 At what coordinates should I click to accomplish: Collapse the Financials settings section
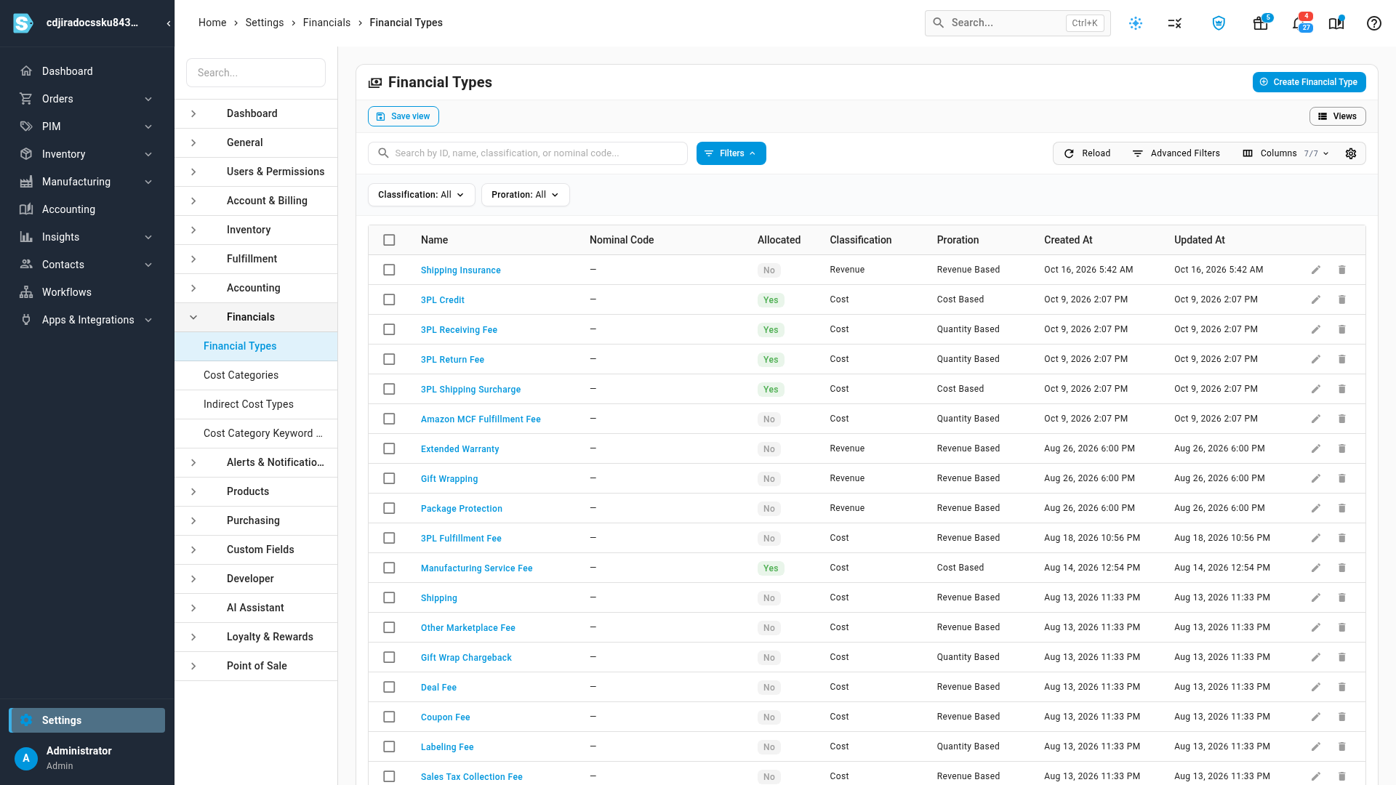(x=256, y=317)
